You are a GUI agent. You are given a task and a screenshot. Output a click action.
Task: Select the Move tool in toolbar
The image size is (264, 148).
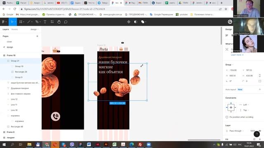point(12,22)
